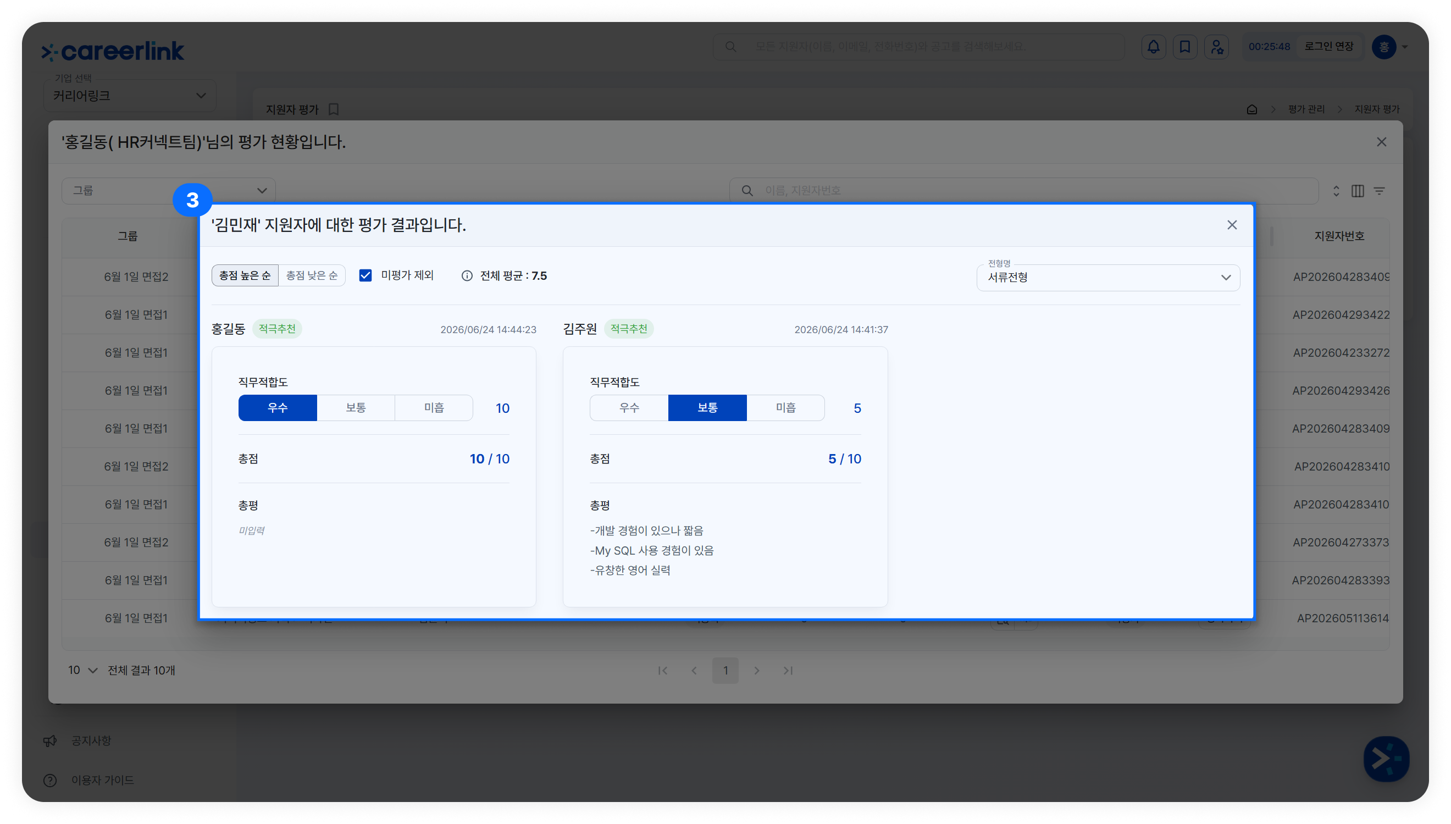This screenshot has height=824, width=1451.
Task: Select 보통 in 홍길동's 직무적합도
Action: [356, 407]
